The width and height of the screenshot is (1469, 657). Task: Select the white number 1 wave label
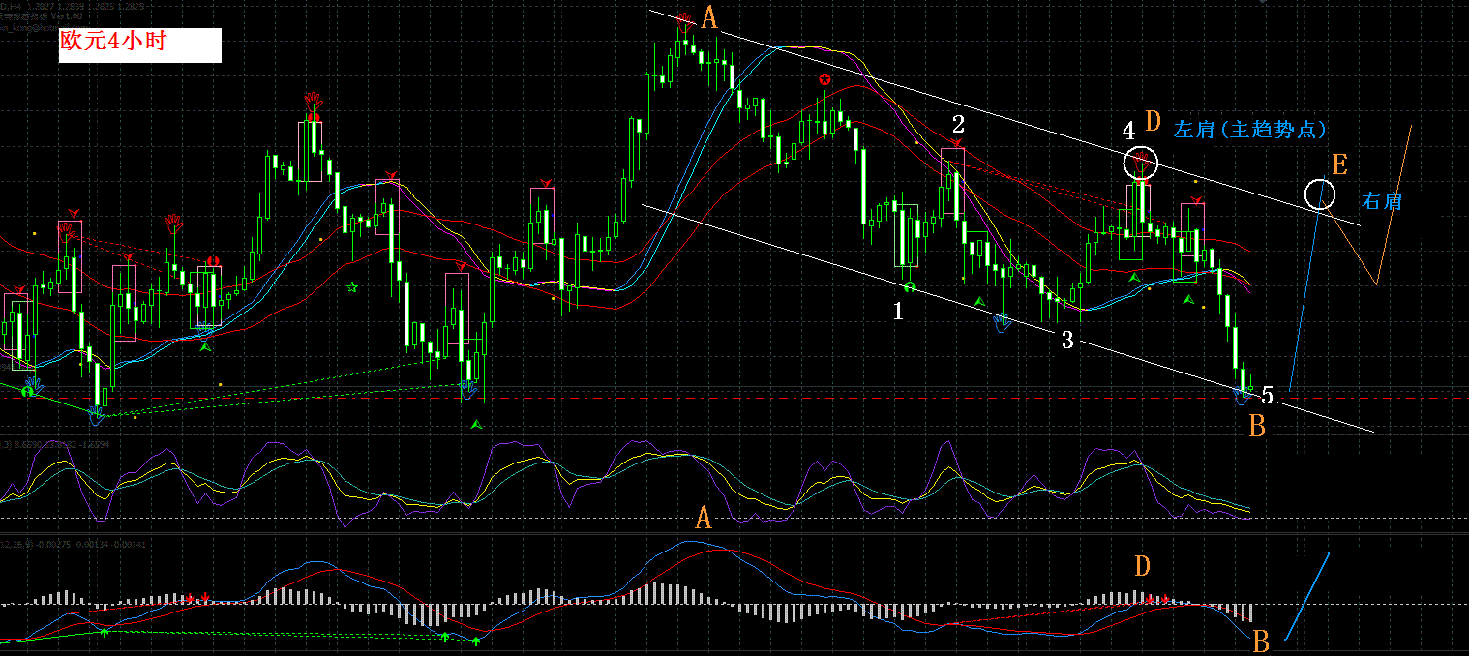pos(898,311)
